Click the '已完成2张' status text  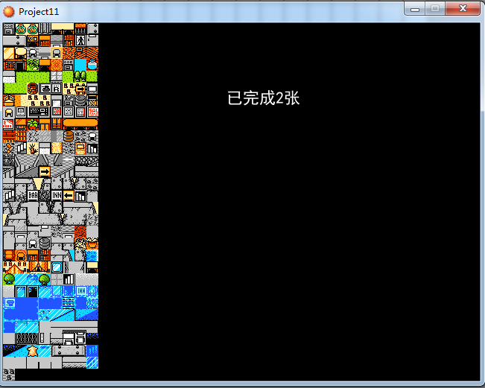(x=264, y=98)
